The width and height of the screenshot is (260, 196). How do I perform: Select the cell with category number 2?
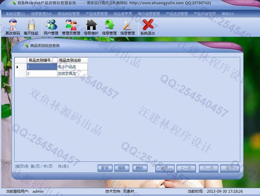(42, 74)
